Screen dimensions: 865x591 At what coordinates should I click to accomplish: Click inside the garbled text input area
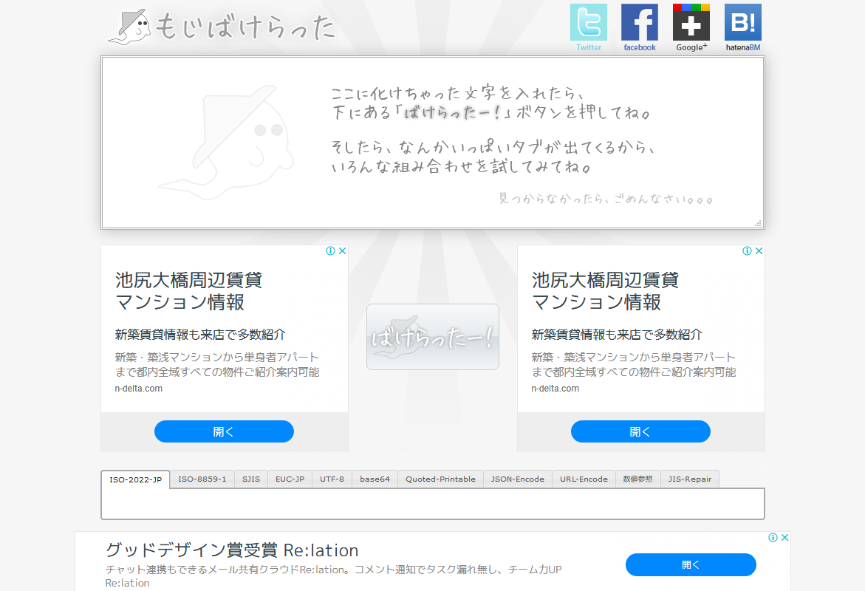point(432,142)
